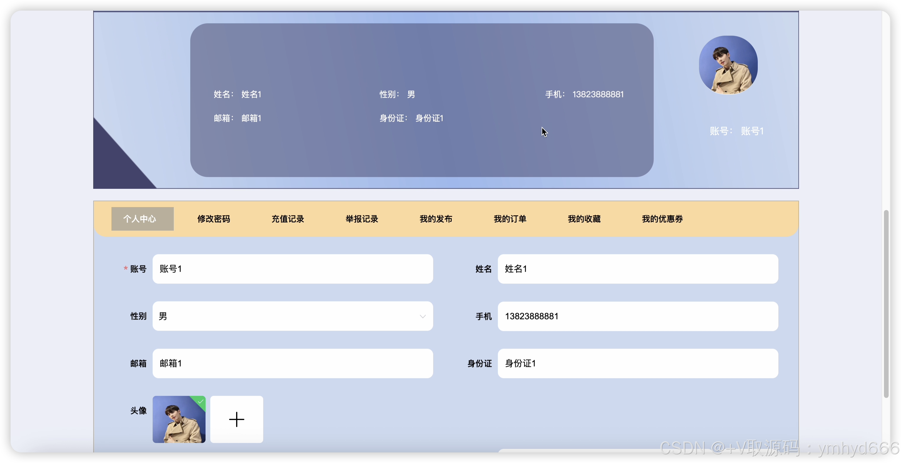Click the page vertical scrollbar

click(x=886, y=304)
